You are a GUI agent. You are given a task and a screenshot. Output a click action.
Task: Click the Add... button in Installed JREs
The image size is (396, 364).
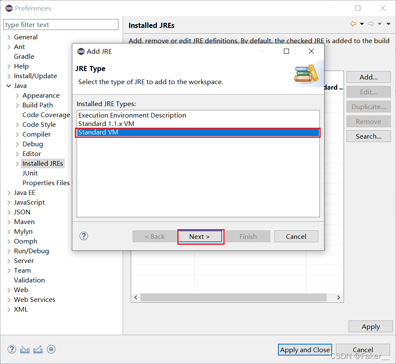coord(368,77)
